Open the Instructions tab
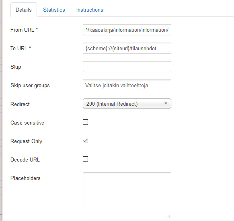Viewport: 234px width, 221px height. pyautogui.click(x=90, y=10)
